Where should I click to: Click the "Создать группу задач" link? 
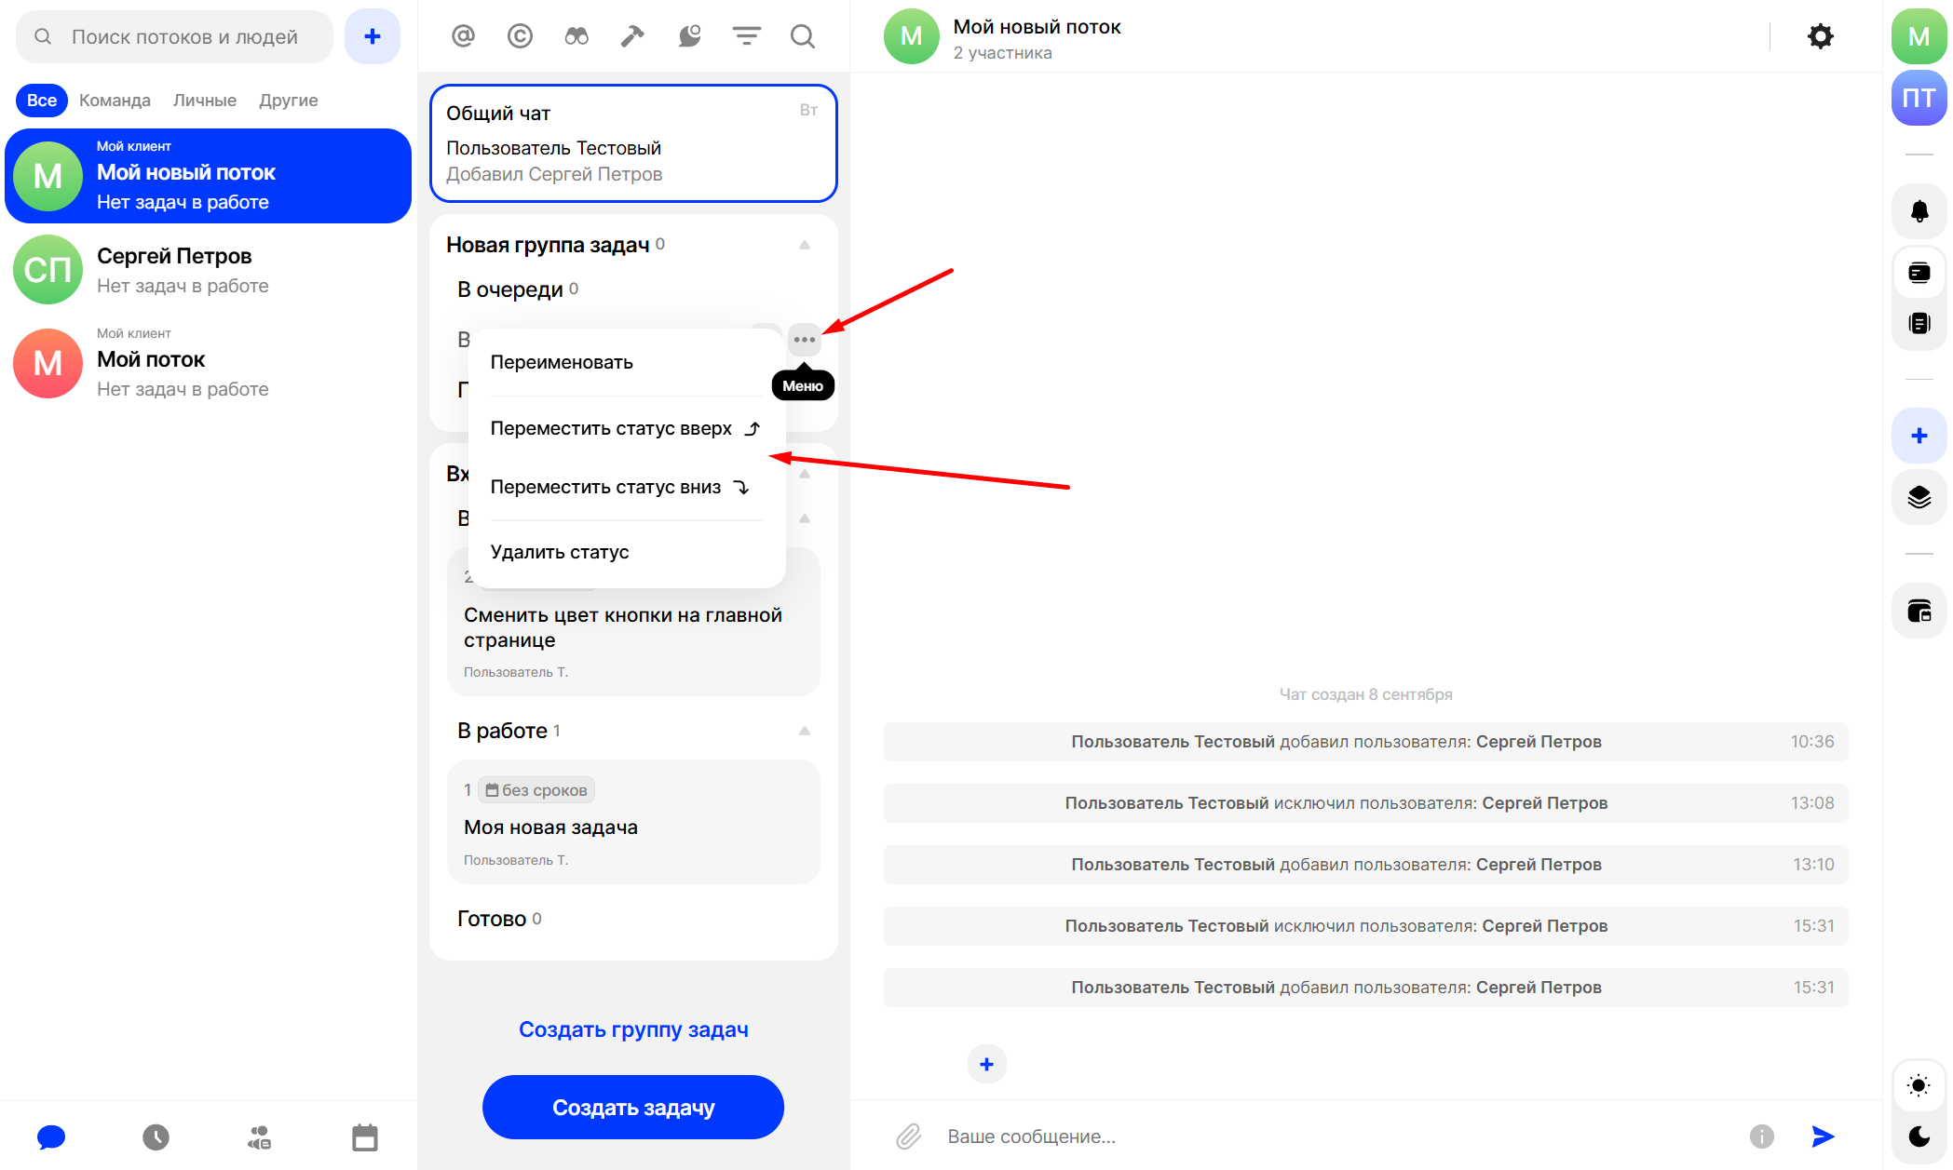(x=633, y=1029)
